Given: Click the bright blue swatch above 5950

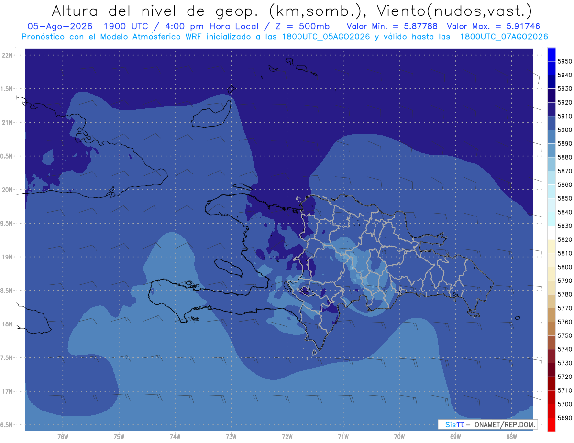Looking at the screenshot, I should [552, 54].
